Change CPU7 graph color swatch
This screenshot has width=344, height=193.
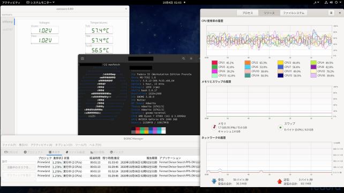[x=280, y=67]
